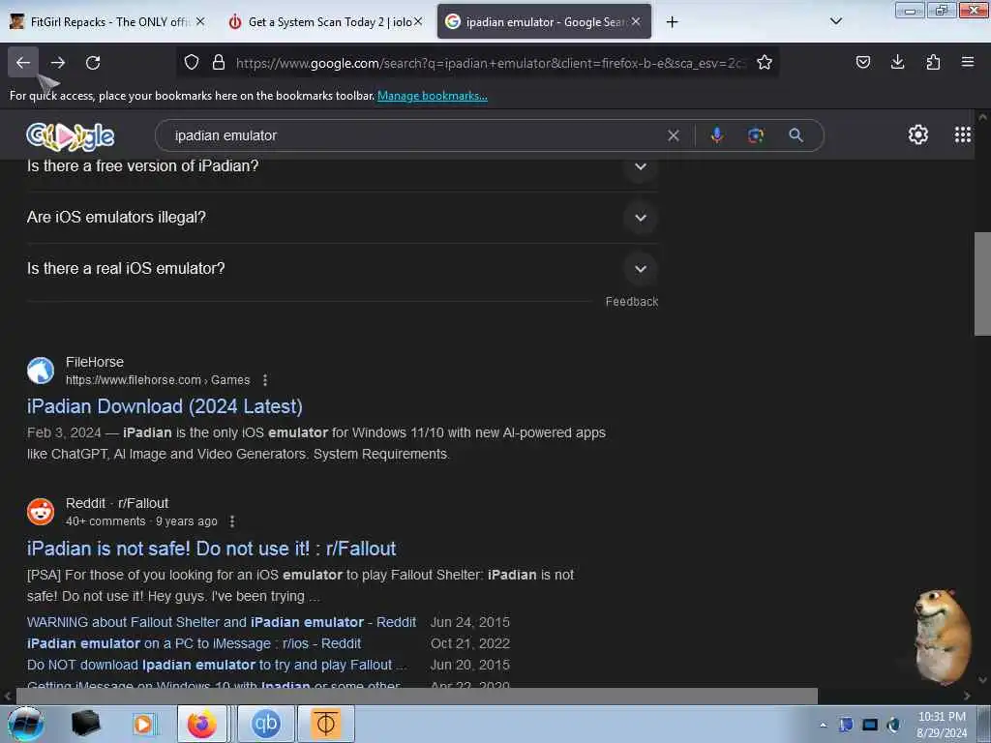Switch to Firefox in taskbar

(202, 724)
